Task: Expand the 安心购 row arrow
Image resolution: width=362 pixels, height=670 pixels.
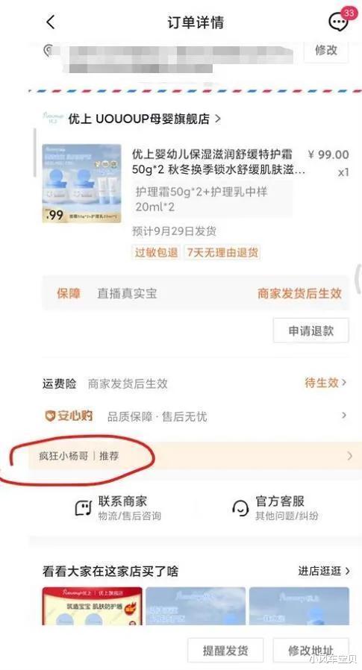Action: coord(344,415)
